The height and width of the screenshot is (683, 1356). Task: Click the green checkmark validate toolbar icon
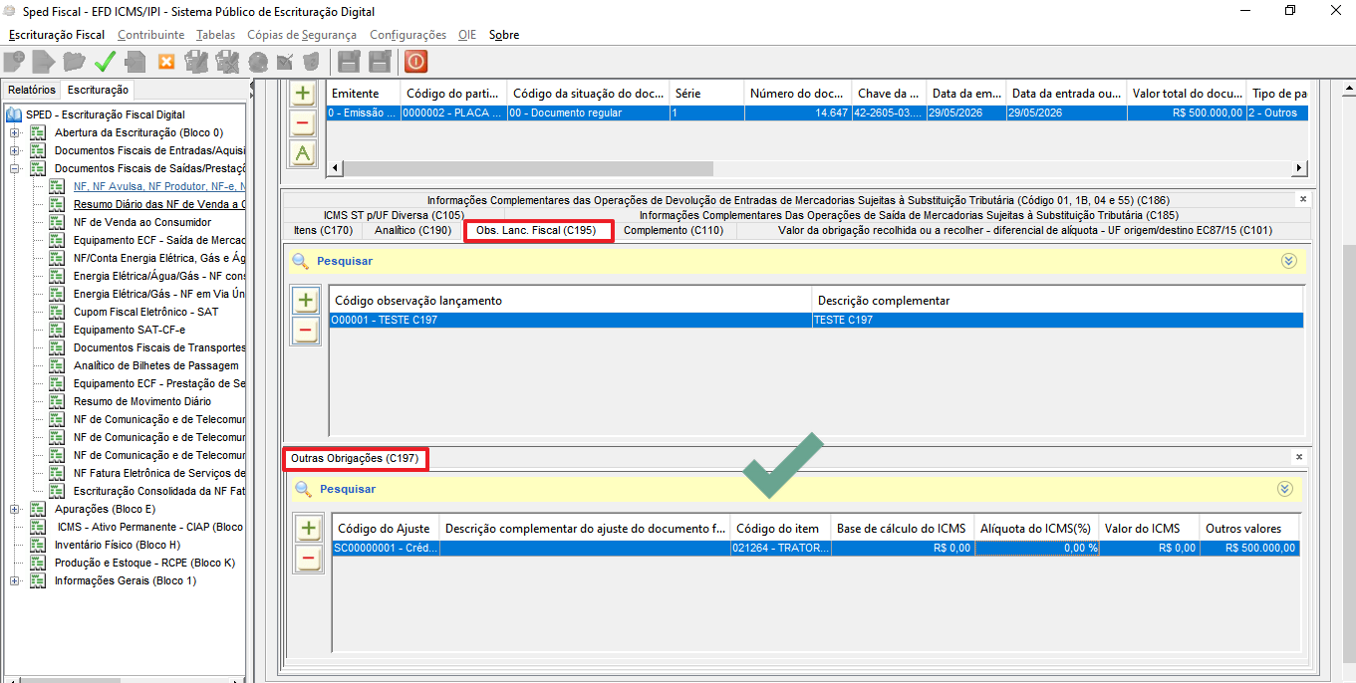105,62
